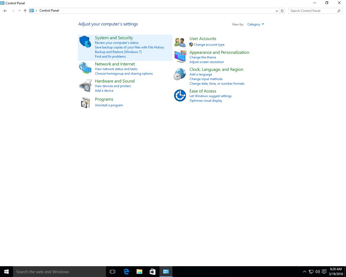Open the System and Security category
The image size is (346, 277).
114,38
